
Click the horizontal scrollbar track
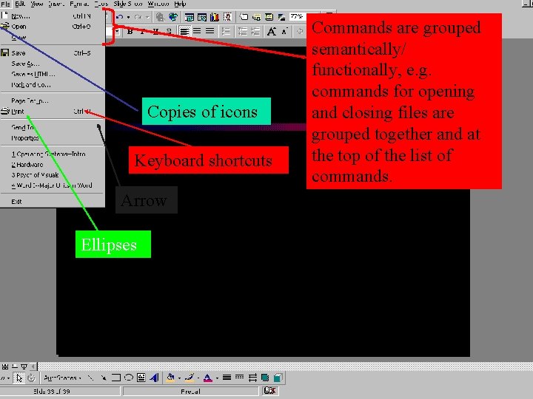pos(285,366)
